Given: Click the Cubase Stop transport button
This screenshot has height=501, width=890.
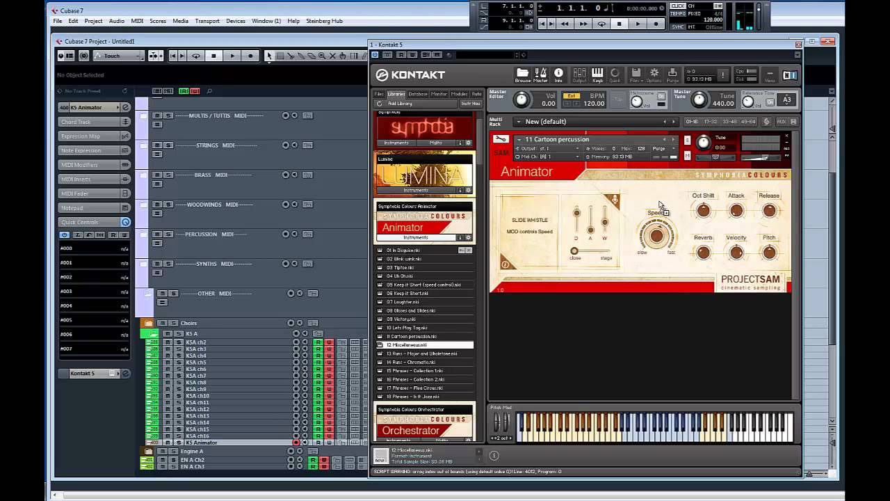Looking at the screenshot, I should [620, 24].
